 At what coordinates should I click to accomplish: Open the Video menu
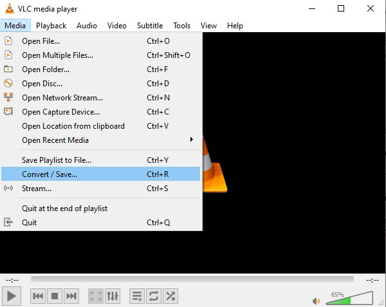117,26
